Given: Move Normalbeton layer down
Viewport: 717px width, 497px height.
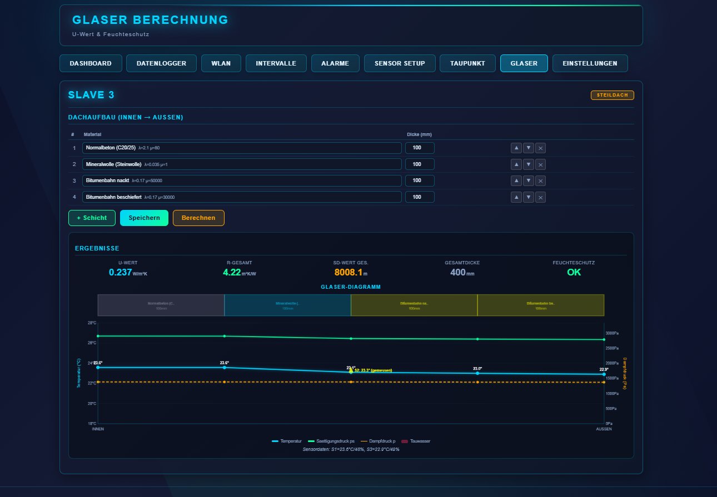Looking at the screenshot, I should (x=529, y=148).
